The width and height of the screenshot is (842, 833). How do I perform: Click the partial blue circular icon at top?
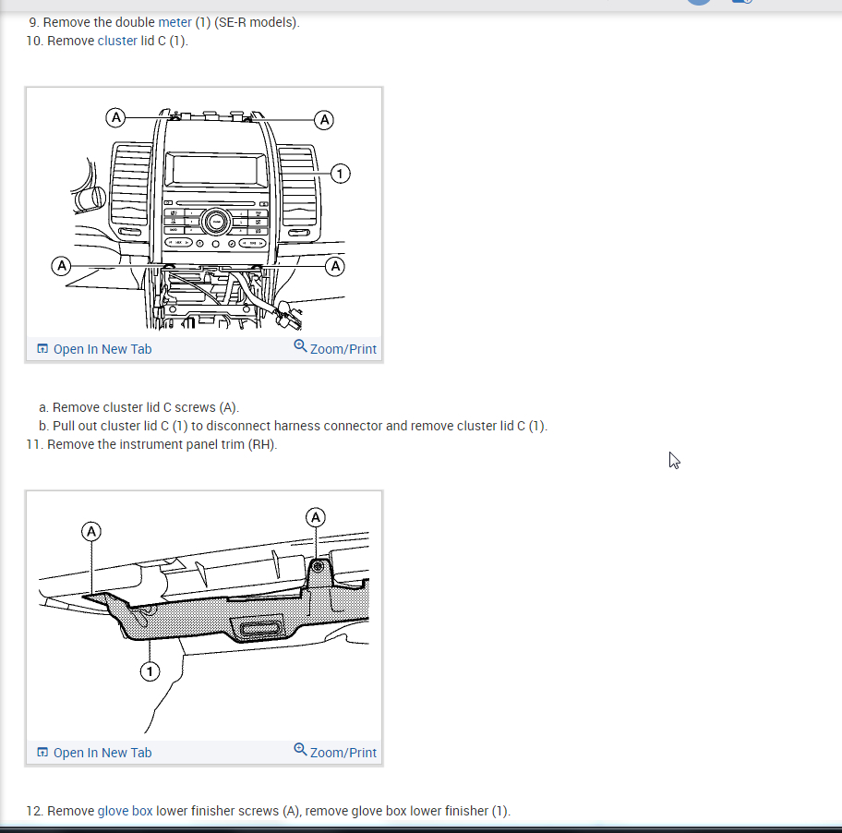click(x=699, y=2)
